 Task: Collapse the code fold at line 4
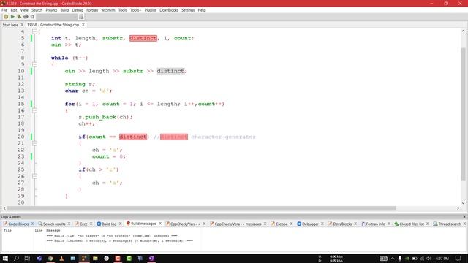tap(34, 31)
